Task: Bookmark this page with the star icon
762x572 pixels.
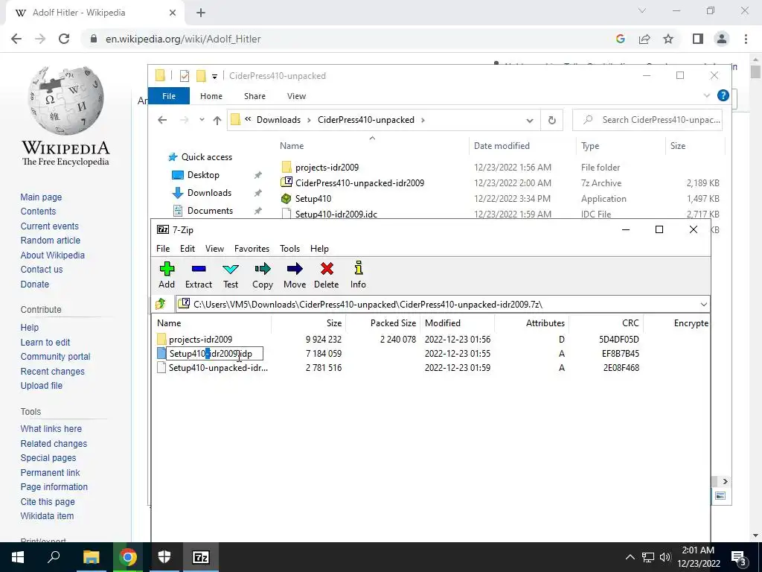Action: 668,39
